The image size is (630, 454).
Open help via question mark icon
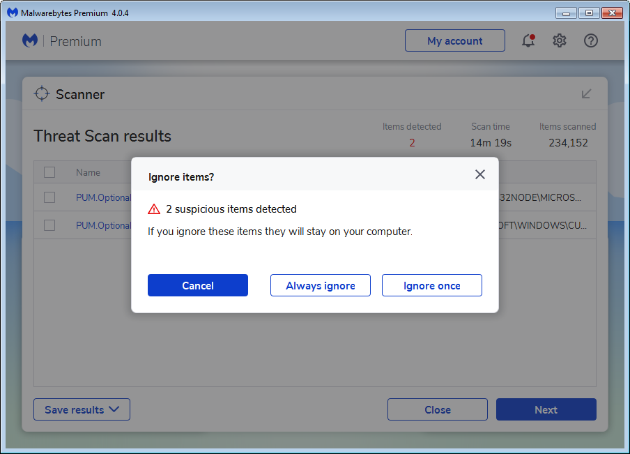pos(591,41)
